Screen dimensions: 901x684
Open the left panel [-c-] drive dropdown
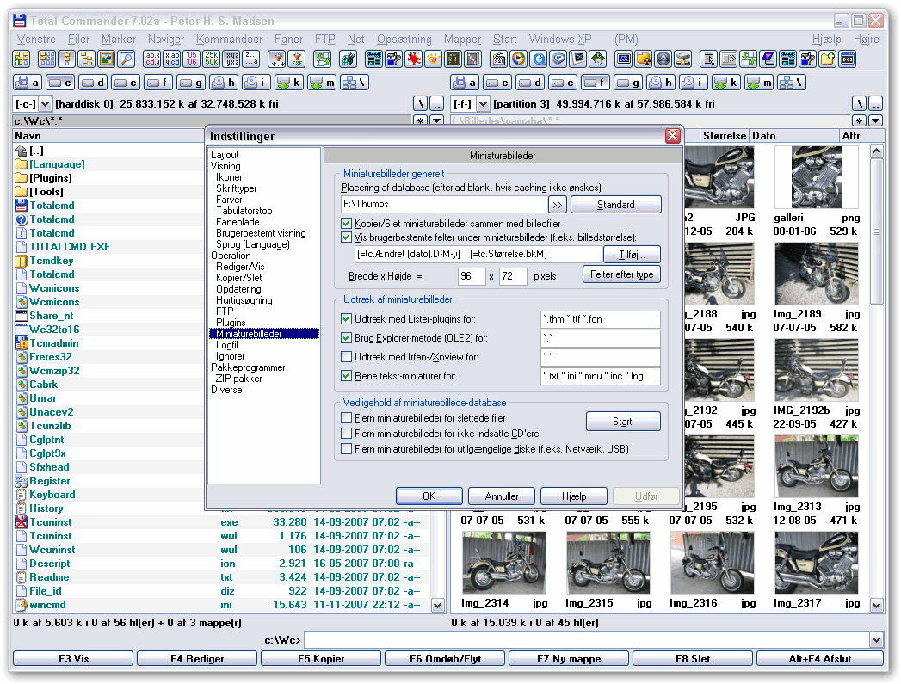coord(45,104)
